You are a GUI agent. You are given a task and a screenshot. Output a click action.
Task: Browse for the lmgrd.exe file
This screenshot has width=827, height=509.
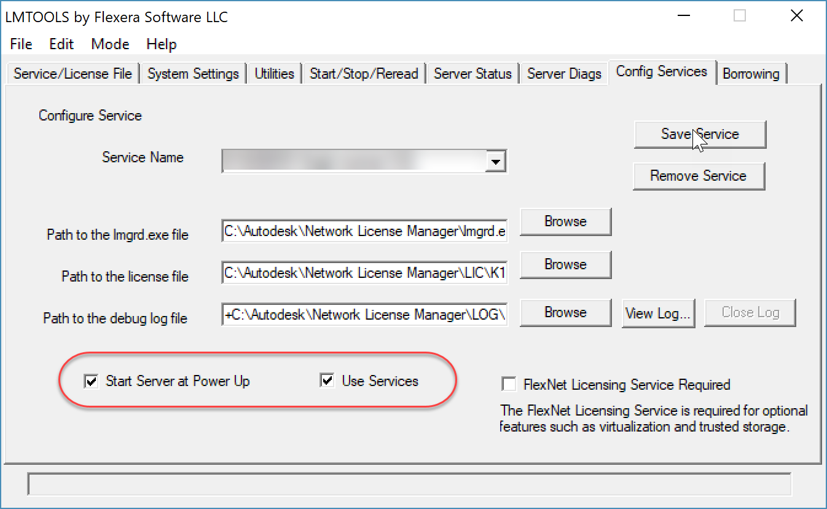565,221
